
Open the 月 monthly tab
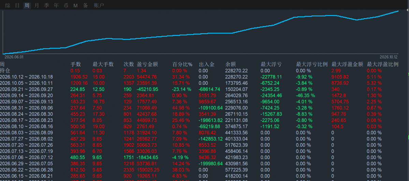point(36,5)
